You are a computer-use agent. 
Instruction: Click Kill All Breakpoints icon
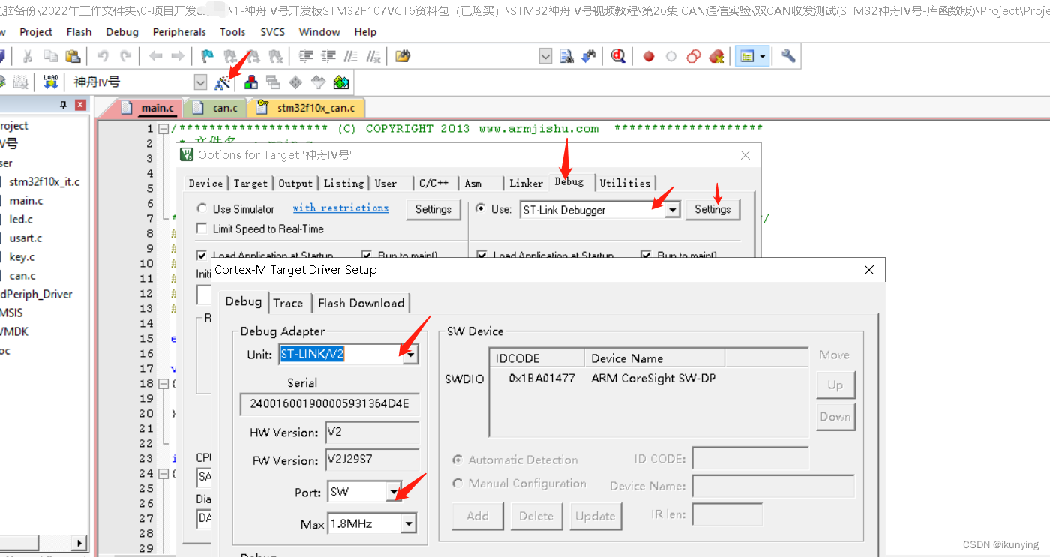(x=716, y=56)
